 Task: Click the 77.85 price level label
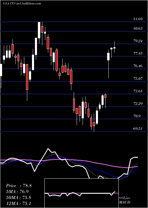tap(138, 53)
